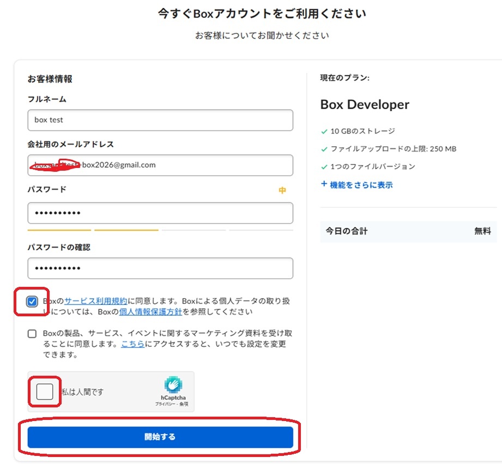502x469 pixels.
Task: Click the 開始する button
Action: (x=160, y=437)
